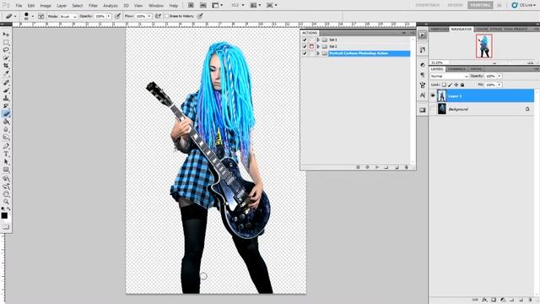Expand the Set 1 action folder
Viewport: 540px width, 304px height.
[318, 40]
